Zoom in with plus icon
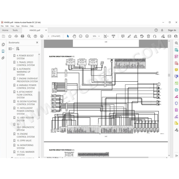The width and height of the screenshot is (179, 179). click(x=87, y=36)
